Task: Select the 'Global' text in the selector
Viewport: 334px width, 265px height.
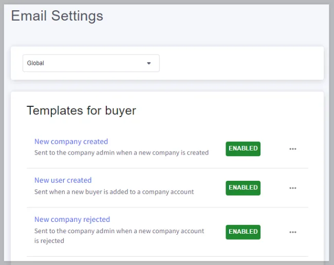Action: (35, 63)
